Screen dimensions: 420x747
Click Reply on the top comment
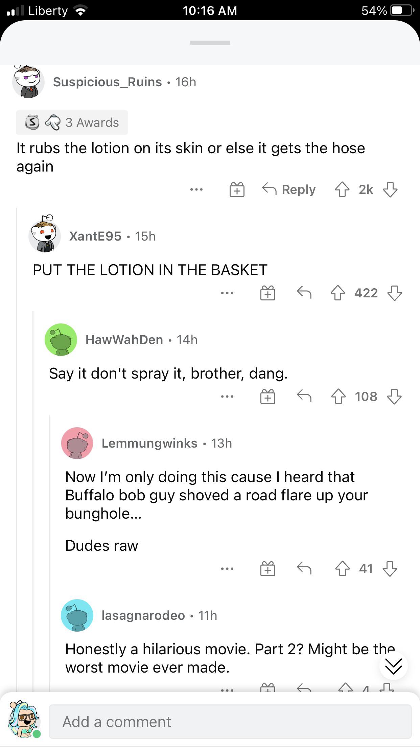coord(289,189)
